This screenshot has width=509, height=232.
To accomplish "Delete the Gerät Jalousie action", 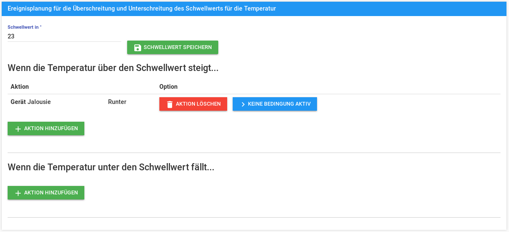I will (x=193, y=104).
